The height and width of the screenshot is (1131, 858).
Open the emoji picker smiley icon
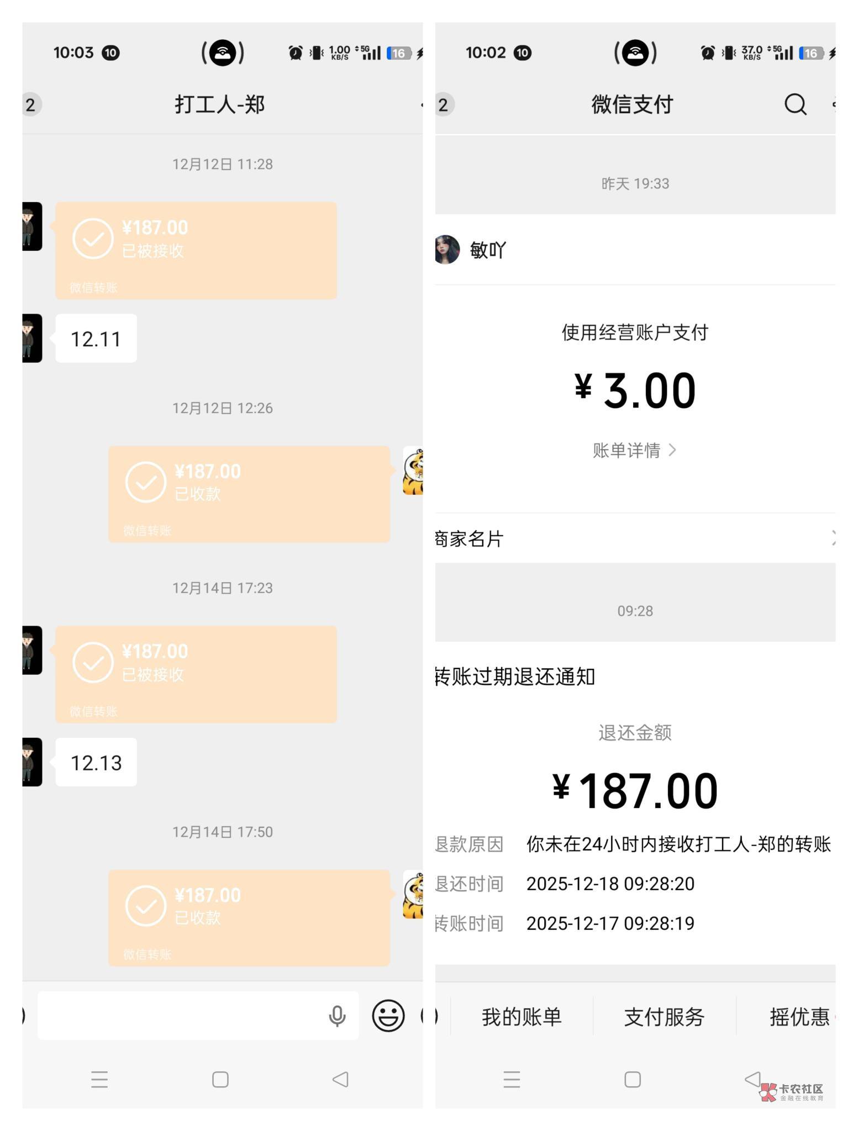click(x=388, y=1015)
